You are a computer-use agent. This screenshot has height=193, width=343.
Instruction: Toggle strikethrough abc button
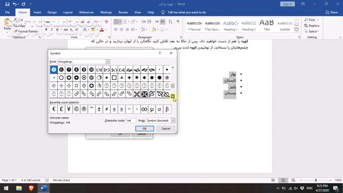(x=66, y=29)
